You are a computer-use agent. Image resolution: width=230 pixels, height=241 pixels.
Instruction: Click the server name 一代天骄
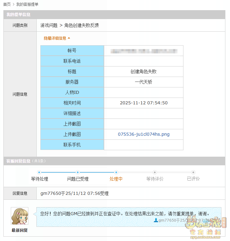click(x=144, y=82)
